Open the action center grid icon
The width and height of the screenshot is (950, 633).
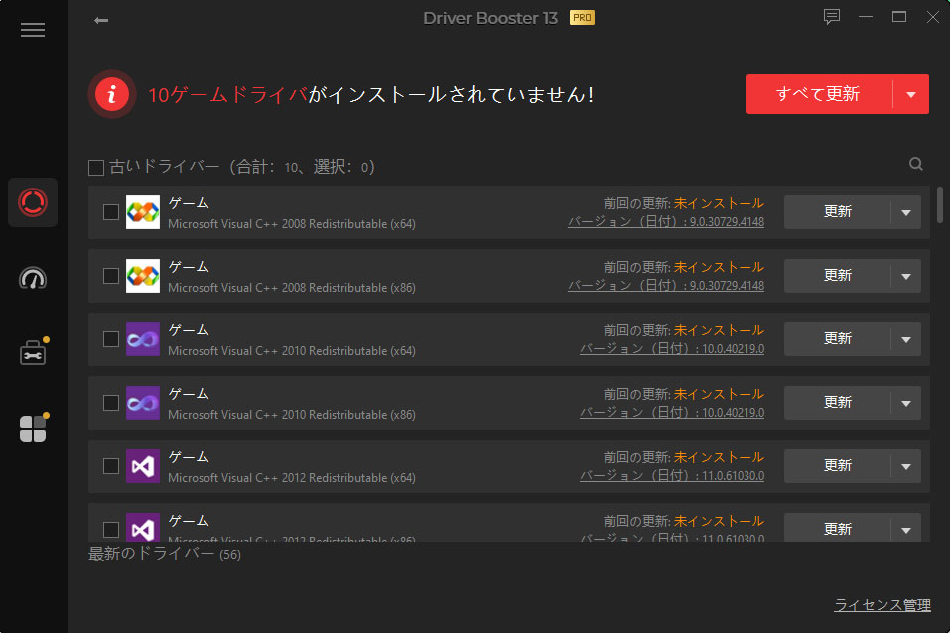coord(33,429)
